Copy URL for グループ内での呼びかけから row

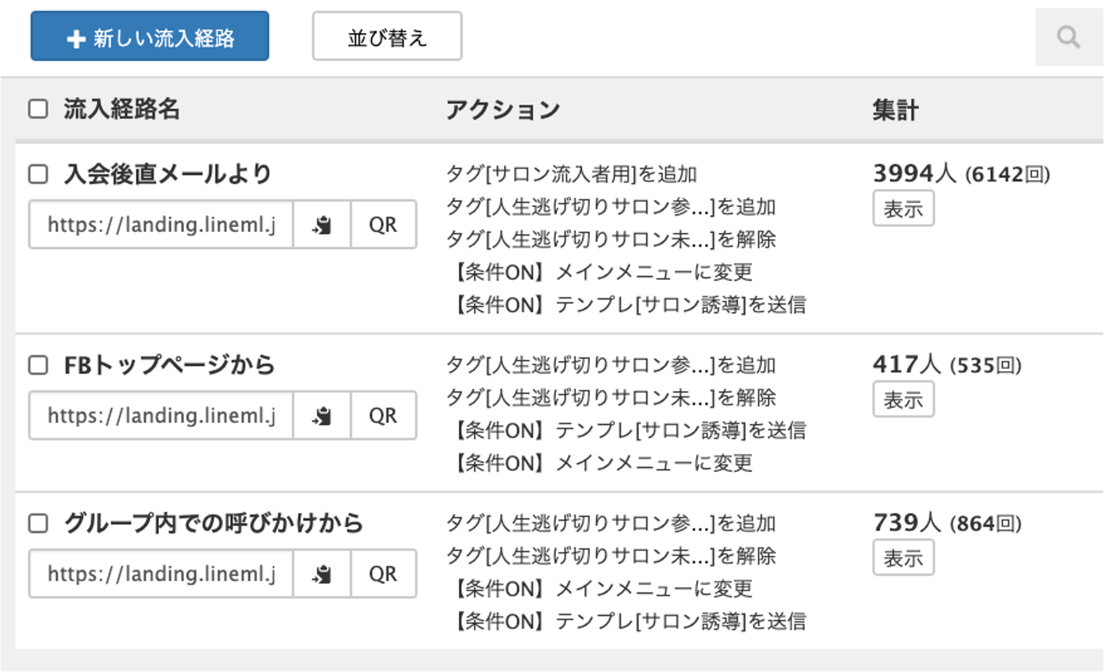pos(322,574)
